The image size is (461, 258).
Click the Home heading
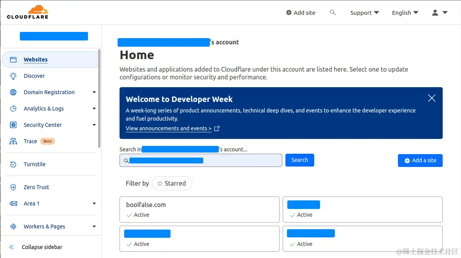click(137, 55)
